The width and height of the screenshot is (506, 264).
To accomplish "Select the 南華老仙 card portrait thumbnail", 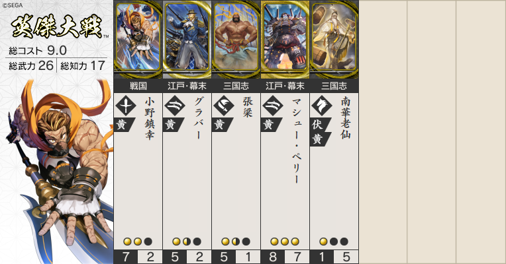I will (334, 39).
